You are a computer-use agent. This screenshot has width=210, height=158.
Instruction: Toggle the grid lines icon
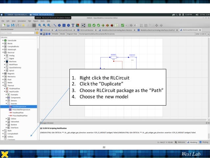point(34,25)
